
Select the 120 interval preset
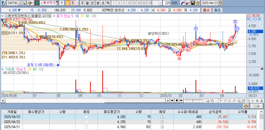[149, 3]
